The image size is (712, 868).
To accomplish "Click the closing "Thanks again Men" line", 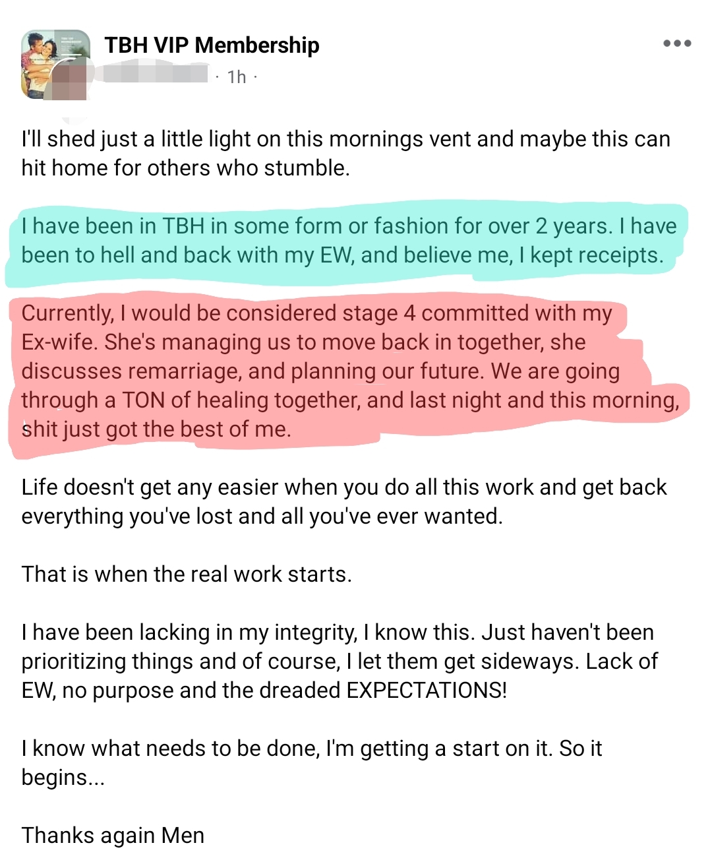I will (113, 835).
